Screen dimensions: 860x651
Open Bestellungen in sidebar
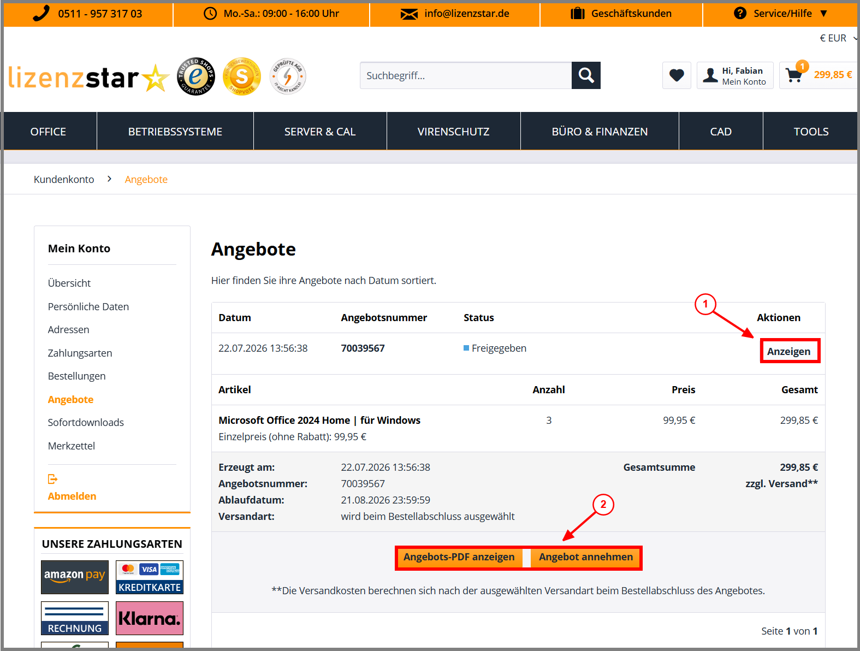(x=76, y=376)
